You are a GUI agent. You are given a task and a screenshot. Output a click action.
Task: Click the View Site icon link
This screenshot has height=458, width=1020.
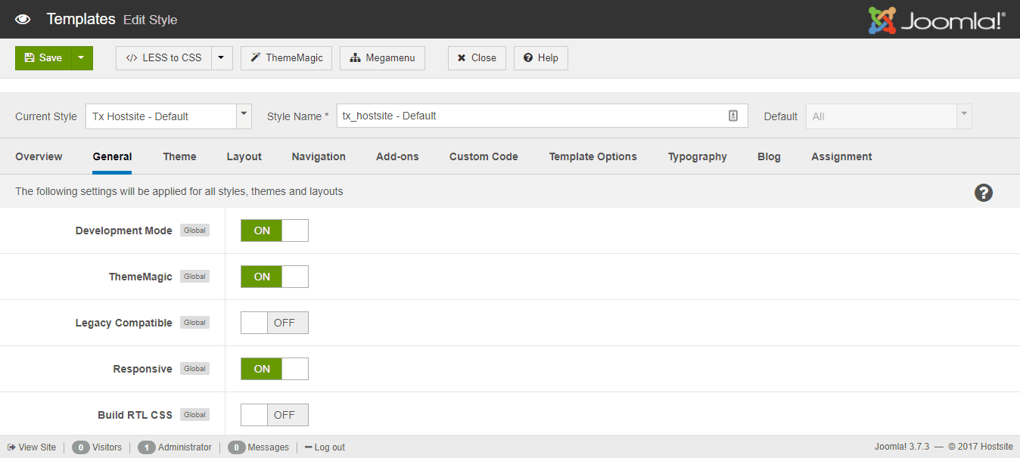click(32, 447)
